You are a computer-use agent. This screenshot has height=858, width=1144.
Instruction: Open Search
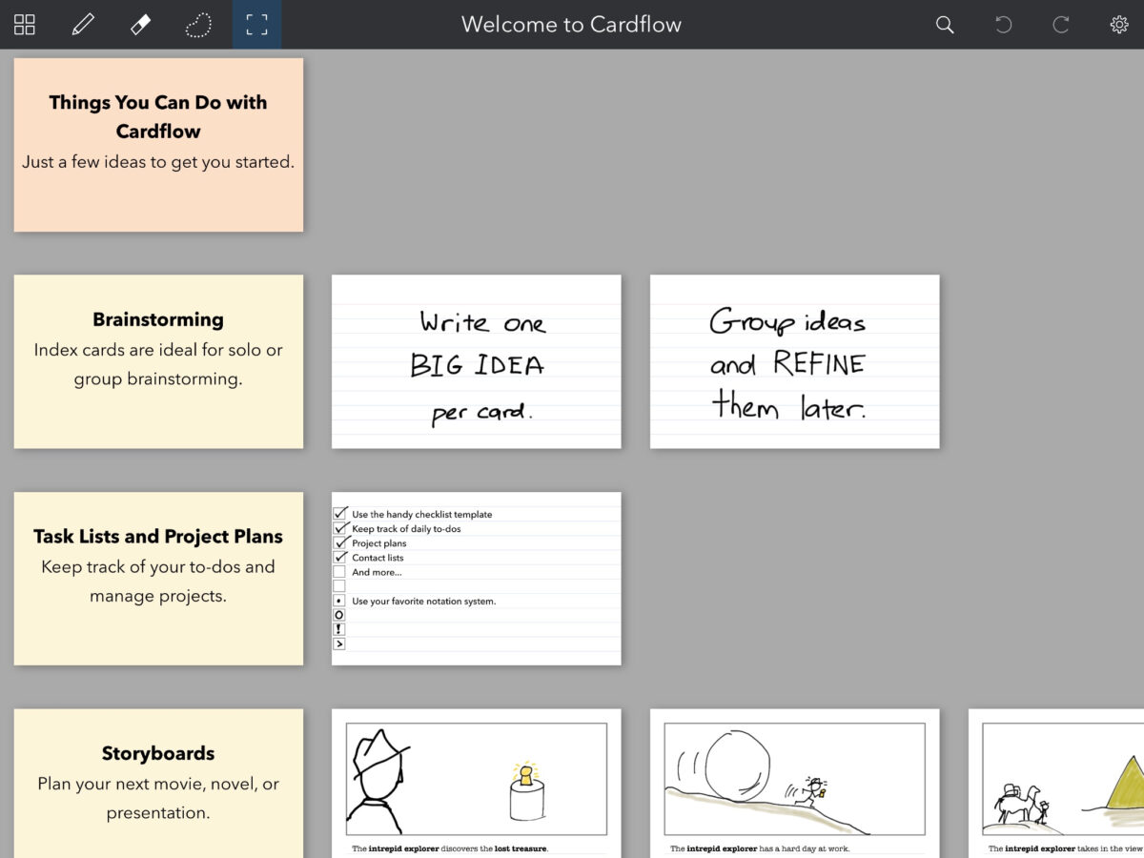coord(945,25)
